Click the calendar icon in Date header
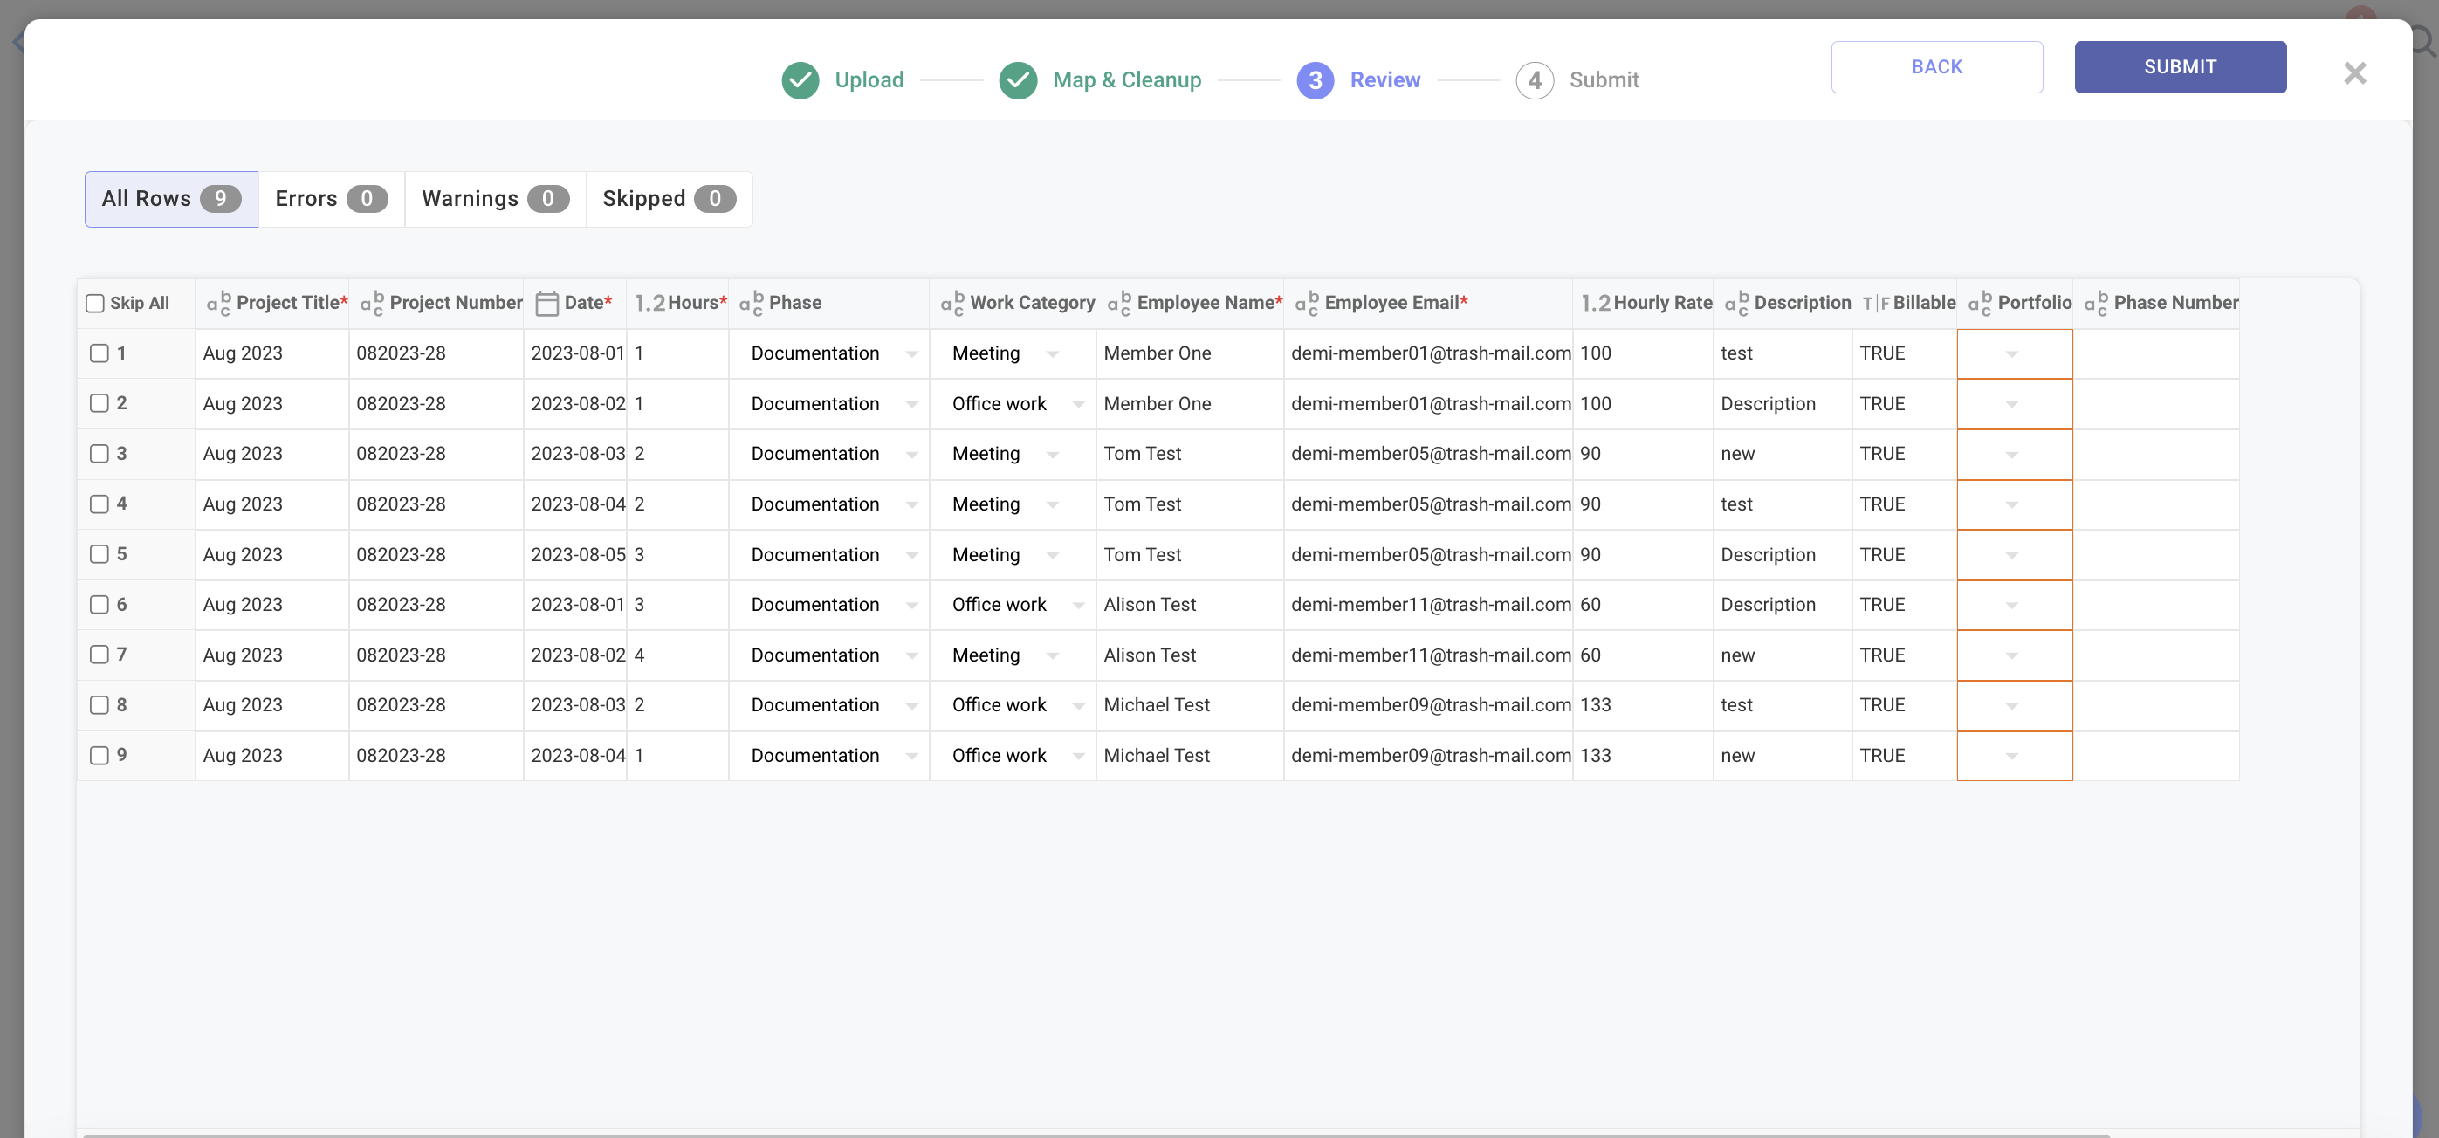Image resolution: width=2439 pixels, height=1138 pixels. 546,303
